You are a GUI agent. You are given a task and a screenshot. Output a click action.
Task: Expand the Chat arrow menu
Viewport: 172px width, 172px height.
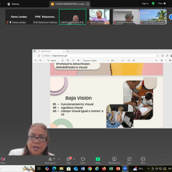(x=74, y=159)
